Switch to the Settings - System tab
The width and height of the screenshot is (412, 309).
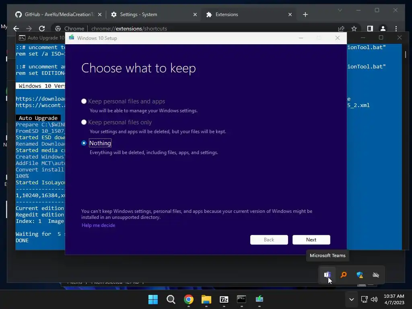pos(138,14)
